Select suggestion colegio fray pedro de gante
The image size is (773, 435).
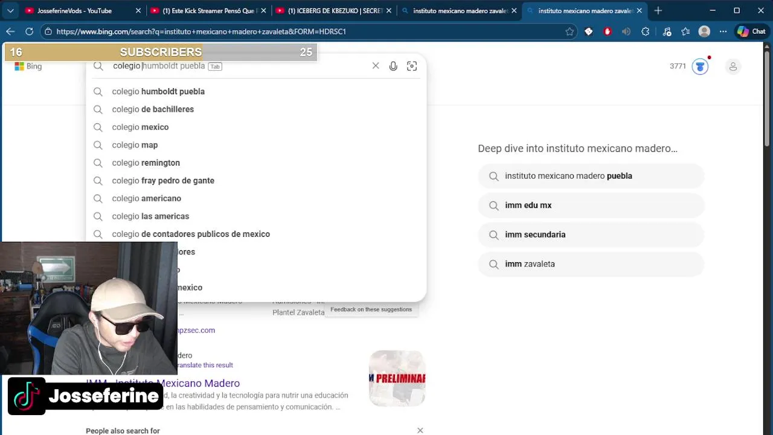tap(256, 181)
